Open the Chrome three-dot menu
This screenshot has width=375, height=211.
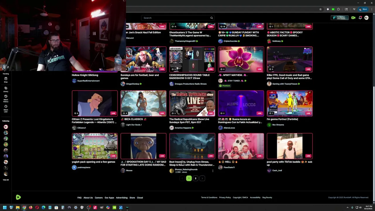[372, 9]
